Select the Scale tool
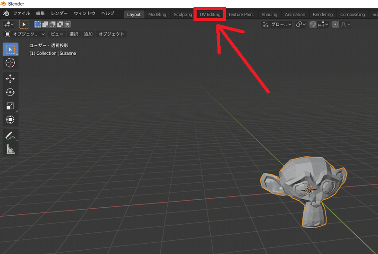This screenshot has height=254, width=378. click(x=10, y=106)
